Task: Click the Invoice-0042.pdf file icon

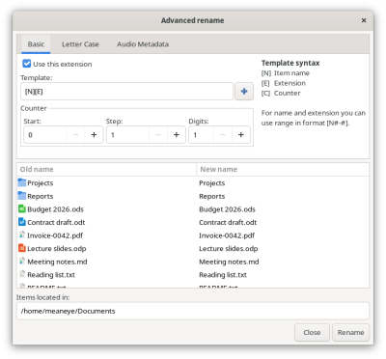Action: tap(22, 235)
